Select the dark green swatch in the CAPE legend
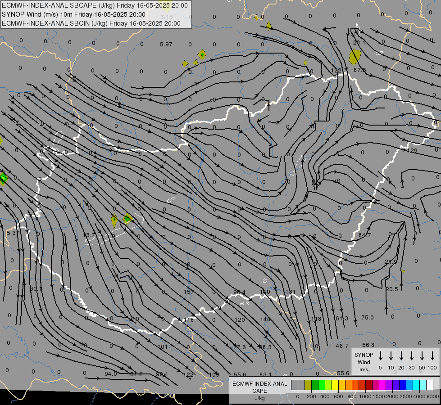Screen dimensions: 441x405 [x=315, y=385]
